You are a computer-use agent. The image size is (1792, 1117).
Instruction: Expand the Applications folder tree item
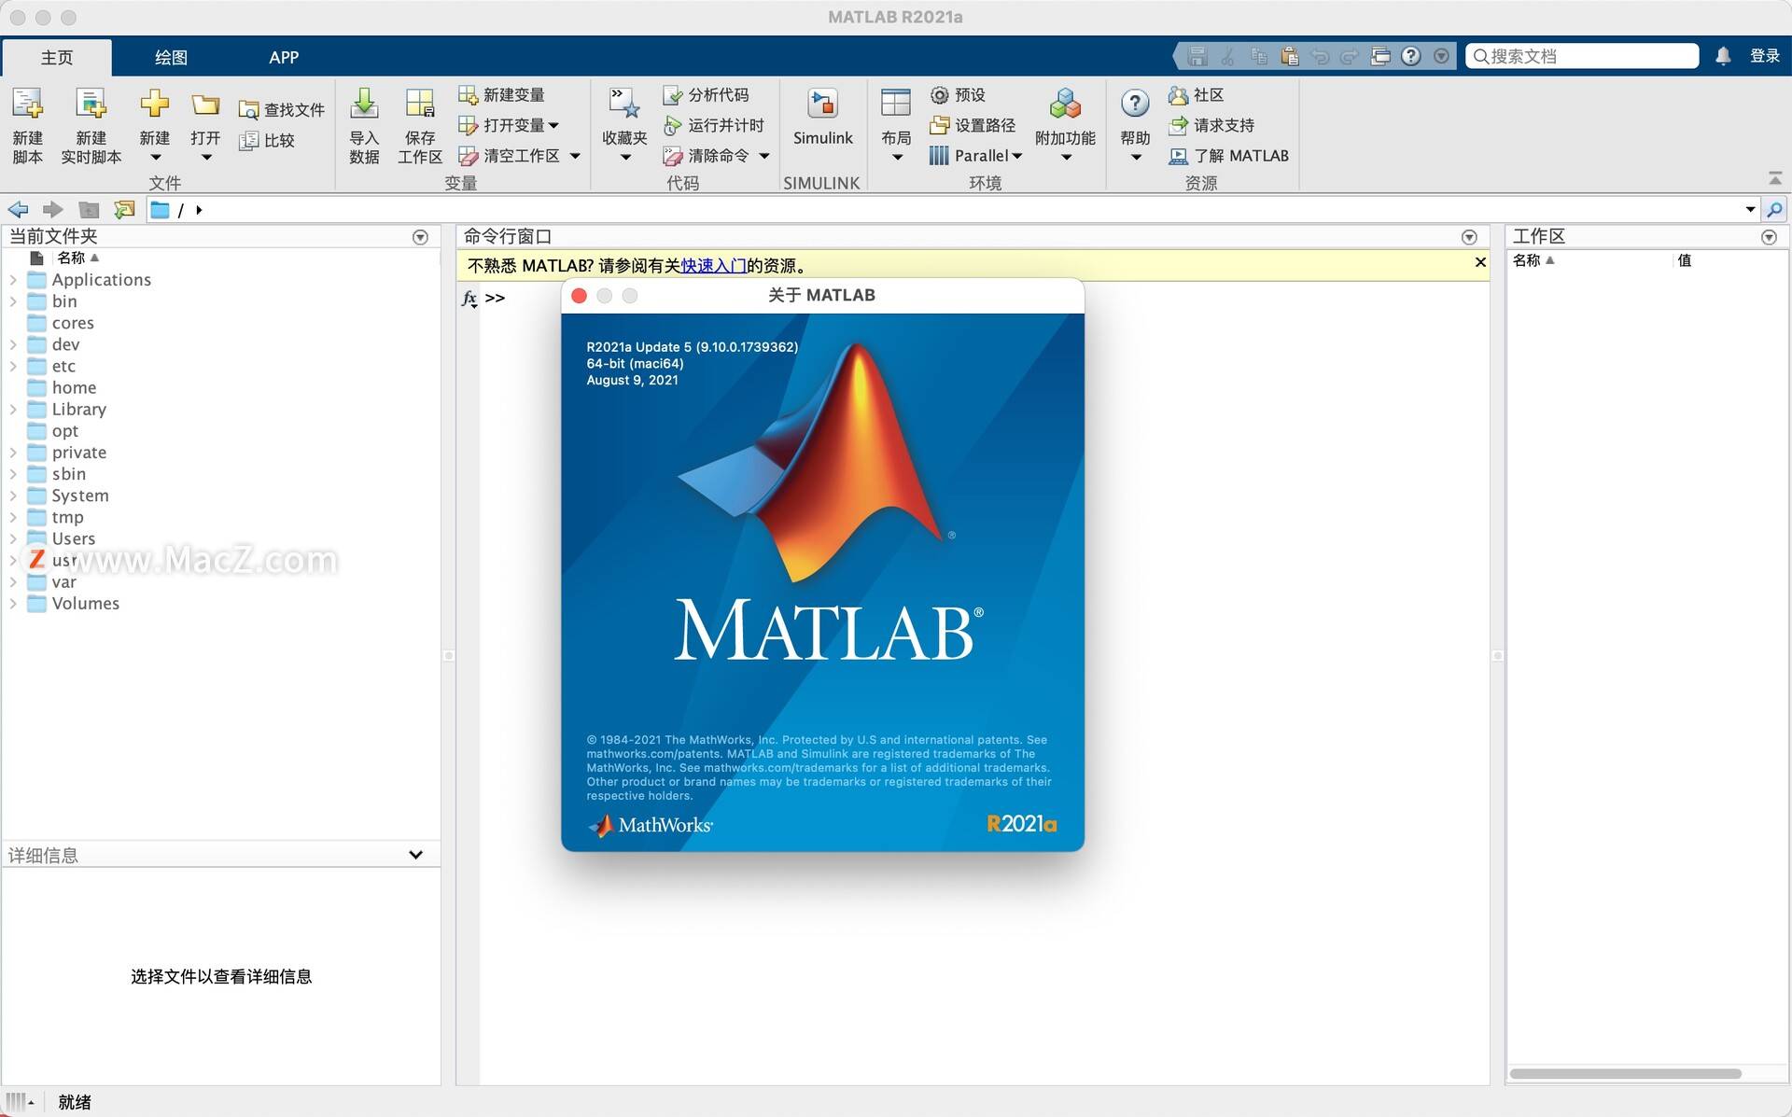point(13,280)
